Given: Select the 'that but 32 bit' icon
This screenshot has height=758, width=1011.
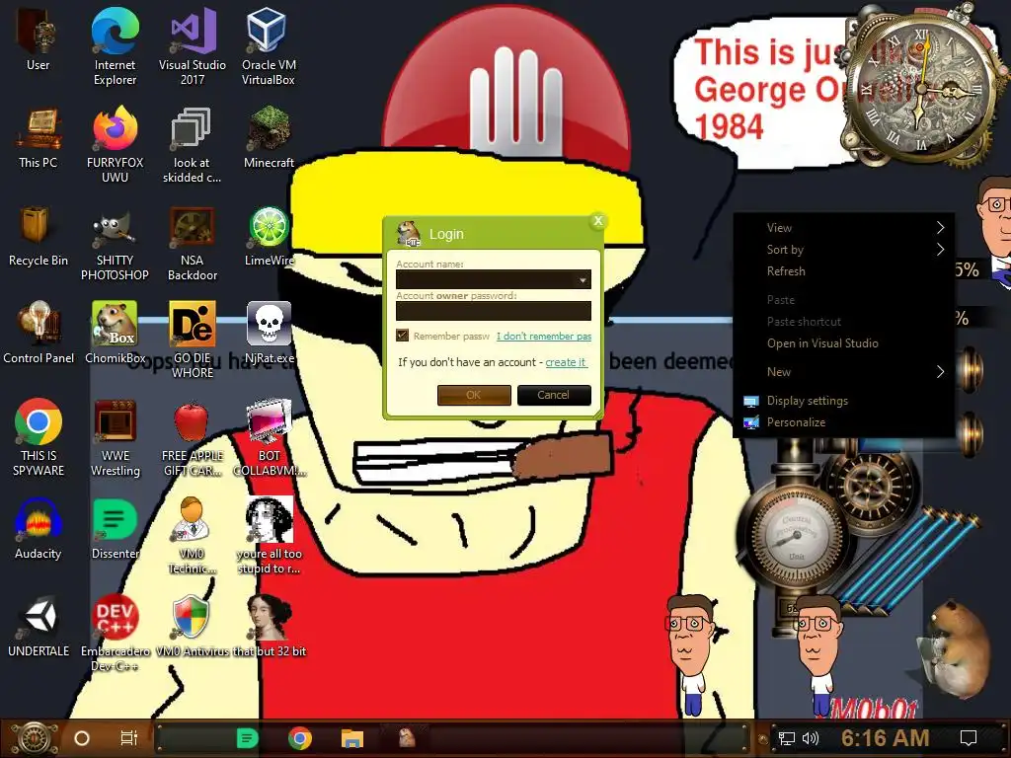Looking at the screenshot, I should (269, 627).
